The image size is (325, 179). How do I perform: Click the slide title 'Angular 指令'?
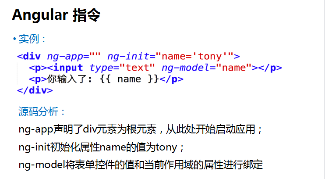(56, 15)
